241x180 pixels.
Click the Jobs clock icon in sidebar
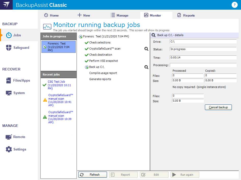9,35
